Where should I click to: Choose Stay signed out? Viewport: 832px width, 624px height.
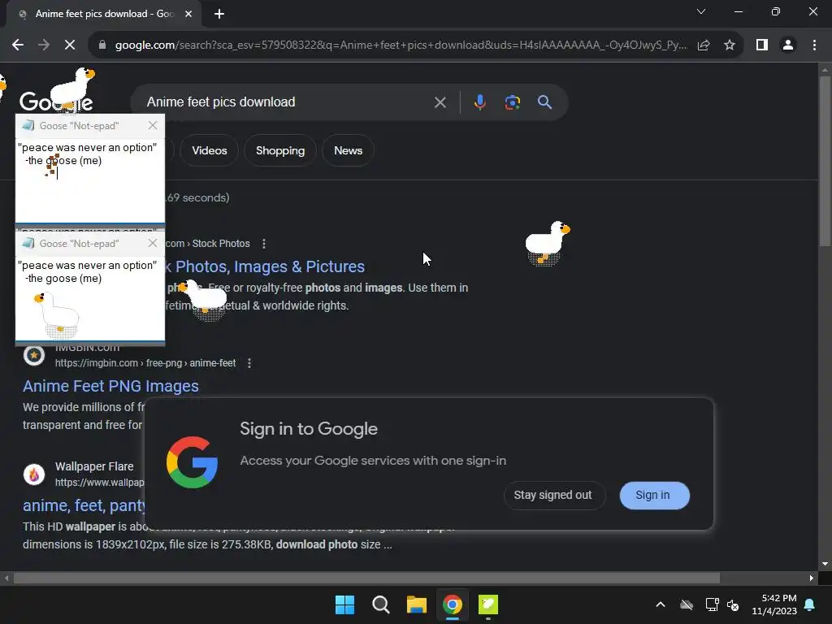point(552,495)
